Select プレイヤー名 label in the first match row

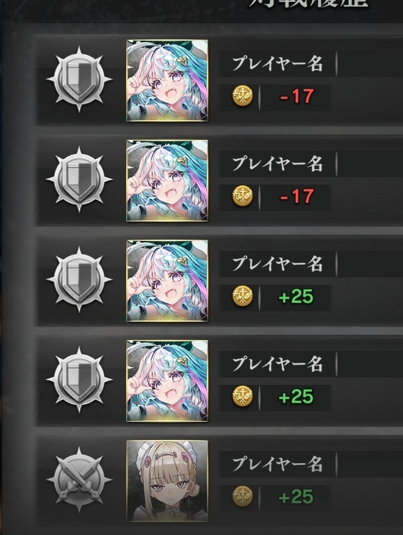tap(277, 63)
